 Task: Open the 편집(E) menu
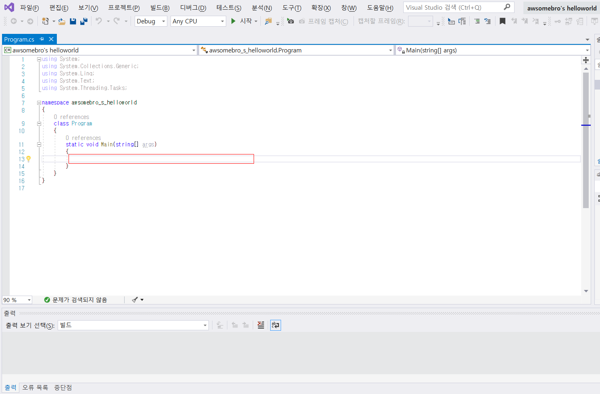(x=59, y=8)
